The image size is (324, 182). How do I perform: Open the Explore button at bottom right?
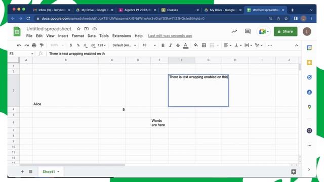(294, 172)
